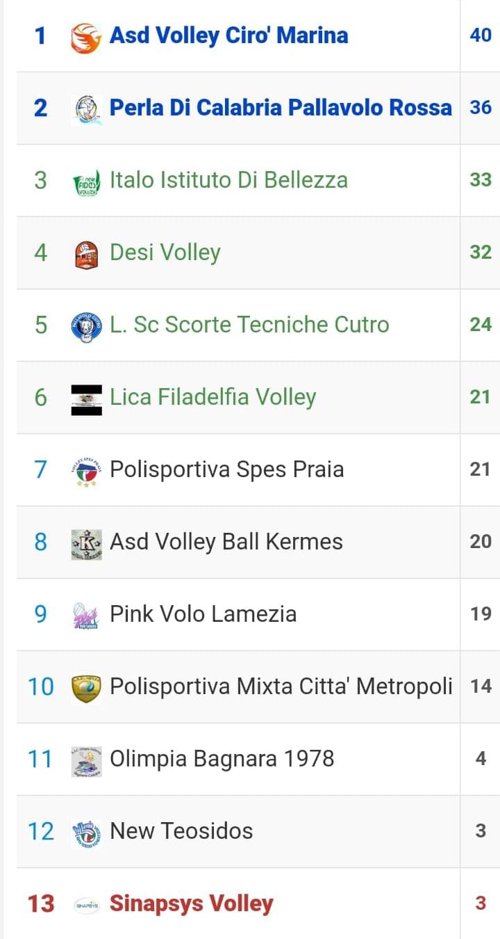Open the Sinapsys Volley team link
This screenshot has height=939, width=500.
191,904
